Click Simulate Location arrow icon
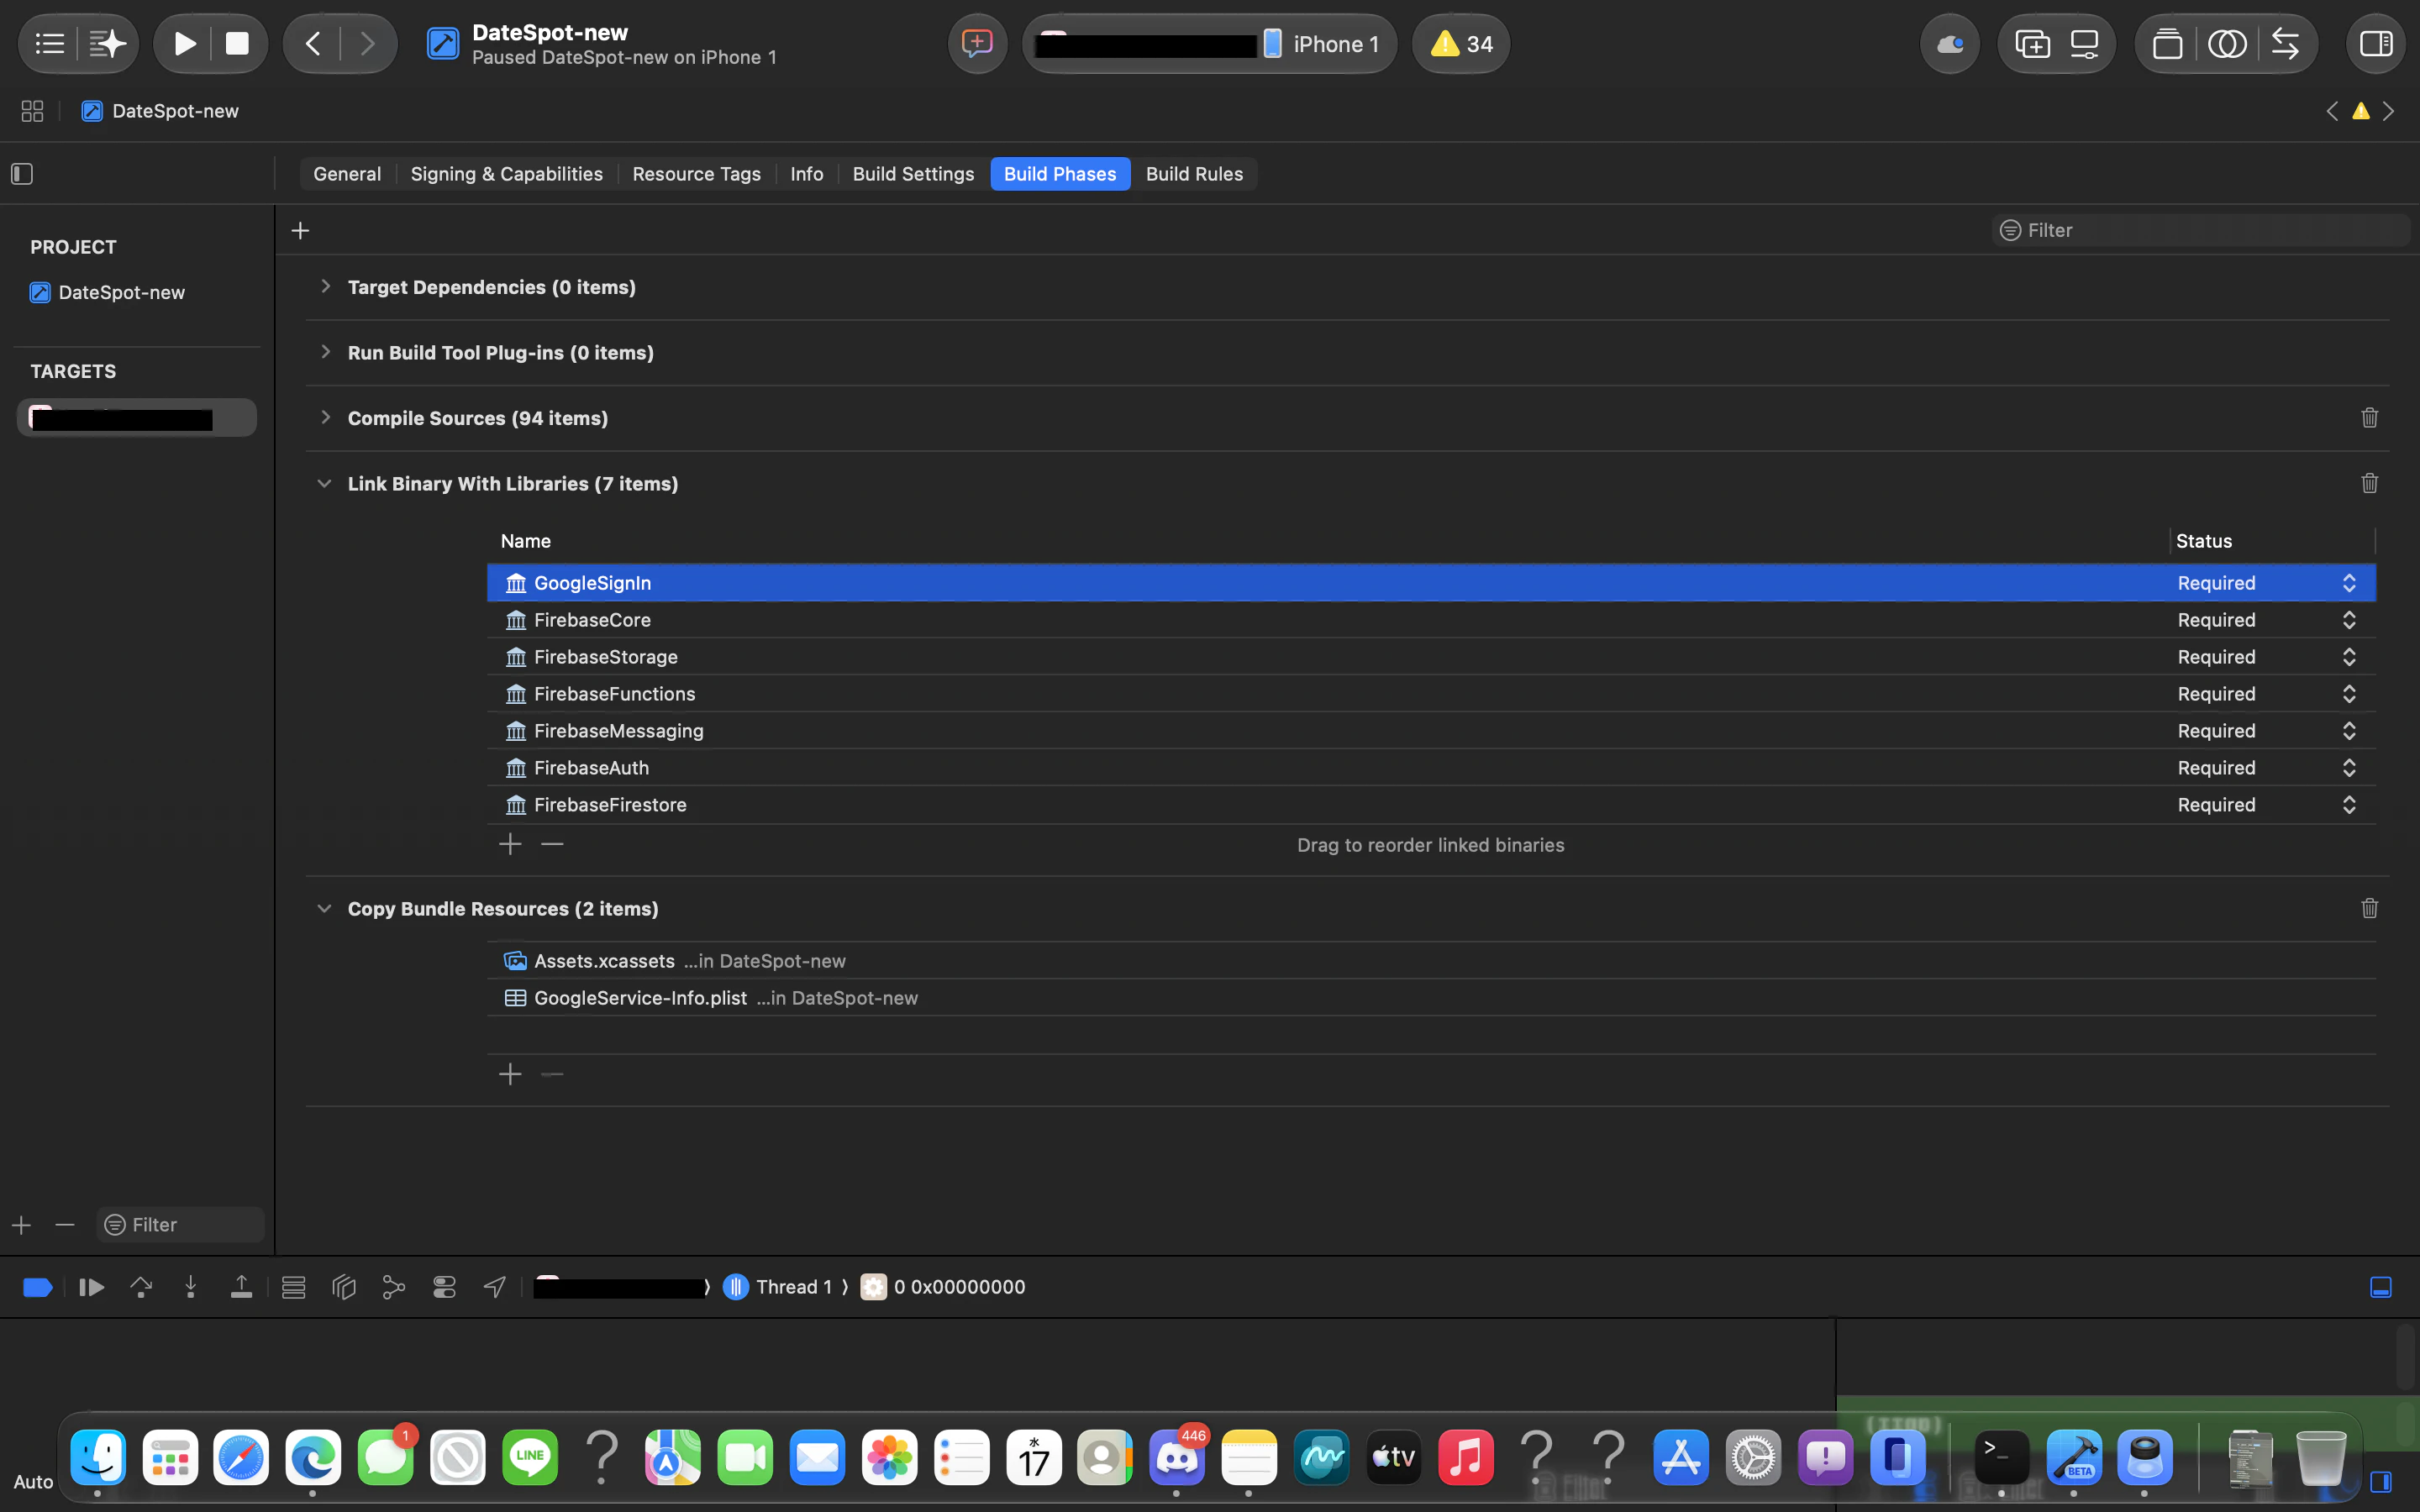 (495, 1287)
